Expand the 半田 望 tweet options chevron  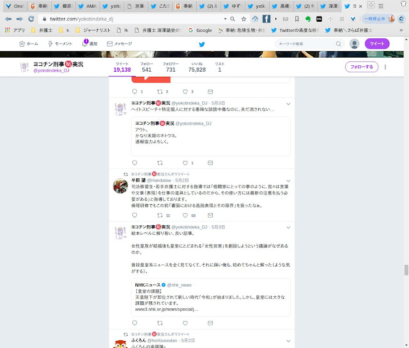(288, 180)
